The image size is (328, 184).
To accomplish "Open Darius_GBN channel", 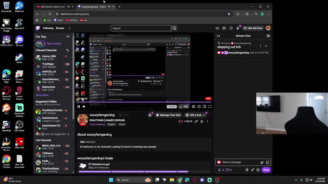I will click(x=53, y=57).
